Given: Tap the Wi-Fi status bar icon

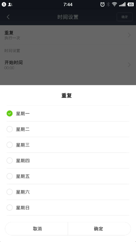Looking at the screenshot, I should click(114, 4).
